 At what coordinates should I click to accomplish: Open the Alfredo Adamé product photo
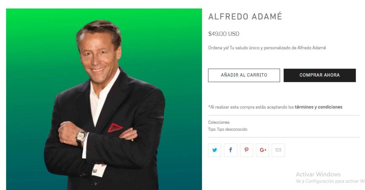coord(104,99)
